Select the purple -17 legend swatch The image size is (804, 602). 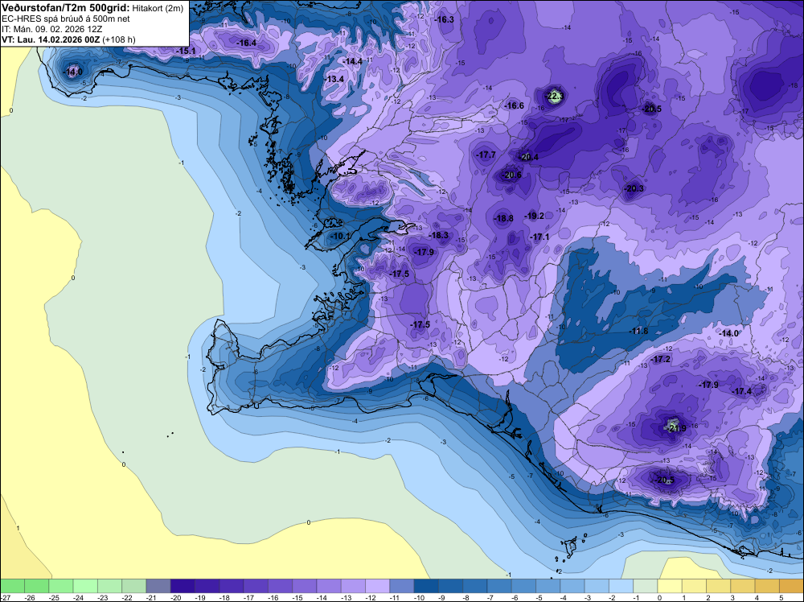coord(256,586)
